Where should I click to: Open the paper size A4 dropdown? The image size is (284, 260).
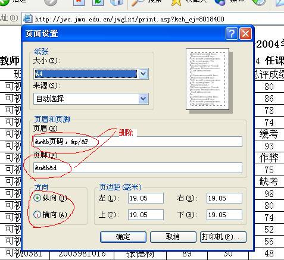click(143, 74)
